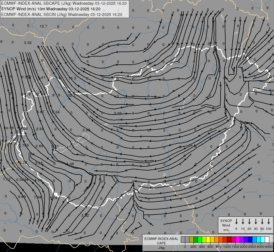Screen dimensions: 274x252
Task: Pick the white CAPE legend swatch
Action: tap(267, 239)
